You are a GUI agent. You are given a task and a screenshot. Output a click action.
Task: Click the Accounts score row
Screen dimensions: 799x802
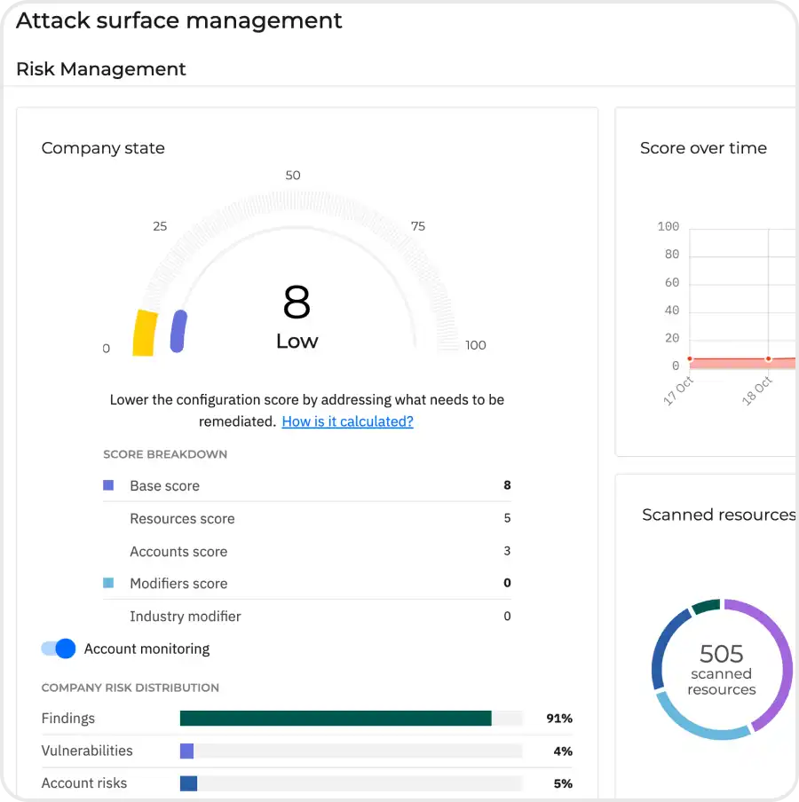(307, 552)
